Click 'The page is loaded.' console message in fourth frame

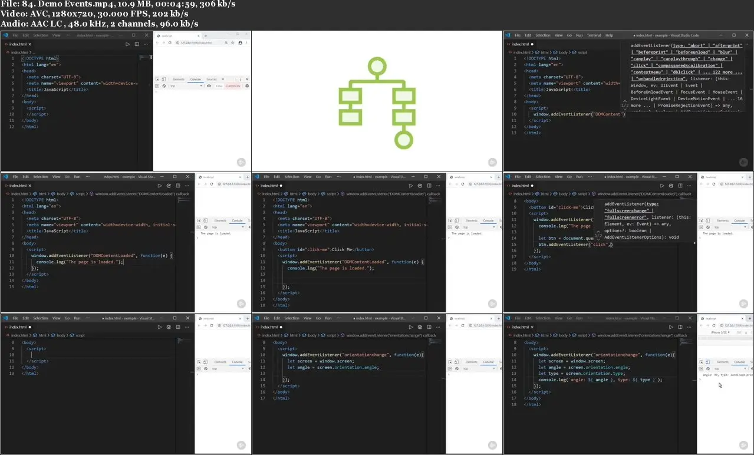point(216,233)
